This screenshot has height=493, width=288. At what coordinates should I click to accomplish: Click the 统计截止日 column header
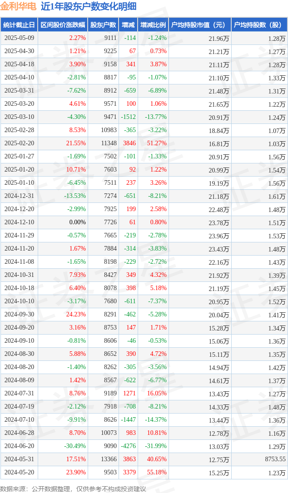[19, 25]
